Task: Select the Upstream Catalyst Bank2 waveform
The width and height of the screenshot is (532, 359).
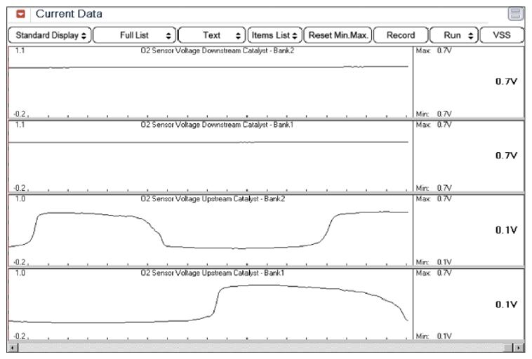Action: click(x=211, y=230)
